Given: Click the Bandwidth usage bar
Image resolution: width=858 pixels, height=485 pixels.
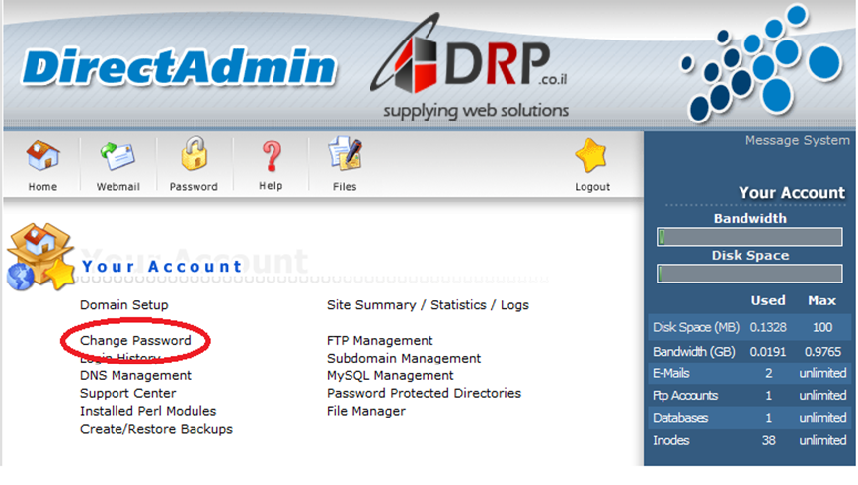Looking at the screenshot, I should 749,237.
